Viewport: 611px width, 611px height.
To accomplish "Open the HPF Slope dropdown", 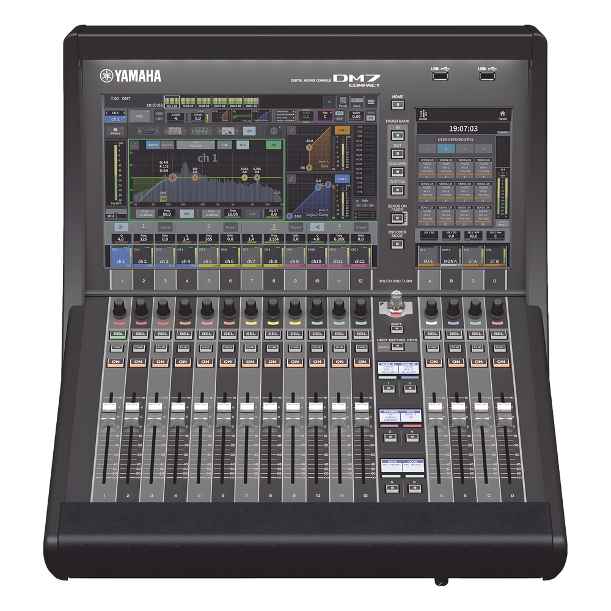I will coord(145,213).
